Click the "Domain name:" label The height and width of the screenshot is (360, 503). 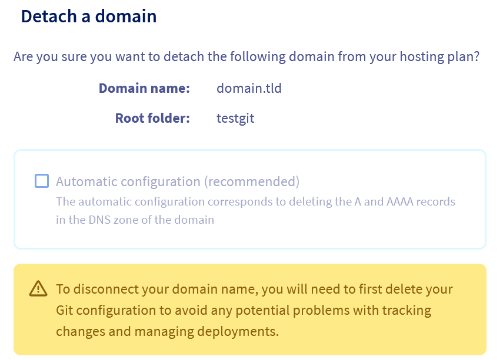click(x=144, y=89)
